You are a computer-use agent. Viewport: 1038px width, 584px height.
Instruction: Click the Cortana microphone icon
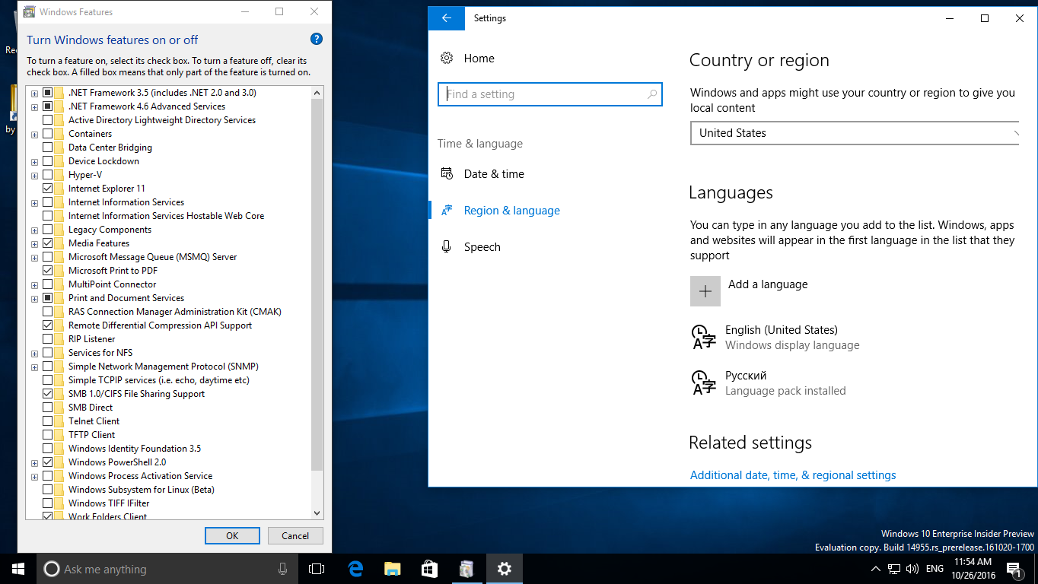click(283, 569)
